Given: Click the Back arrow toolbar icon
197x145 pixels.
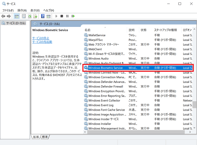Looking at the screenshot, I should [x=3, y=16].
